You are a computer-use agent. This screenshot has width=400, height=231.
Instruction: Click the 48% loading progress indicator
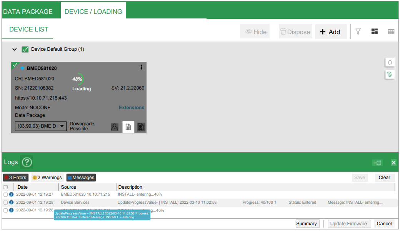tap(78, 79)
